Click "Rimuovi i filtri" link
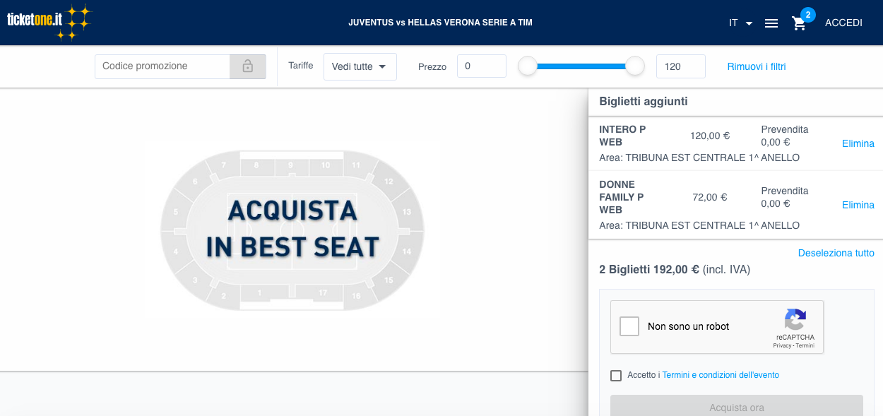Viewport: 883px width, 416px height. coord(757,66)
